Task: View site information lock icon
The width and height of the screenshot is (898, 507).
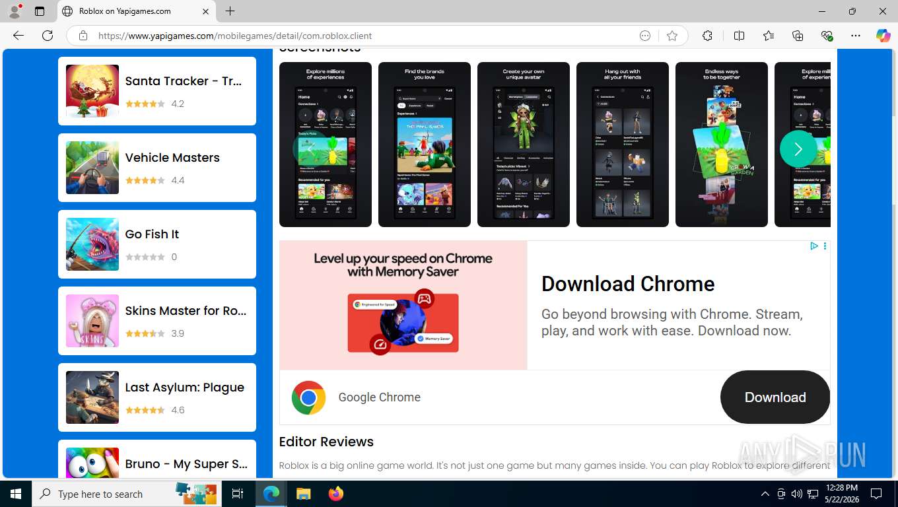Action: click(x=83, y=36)
